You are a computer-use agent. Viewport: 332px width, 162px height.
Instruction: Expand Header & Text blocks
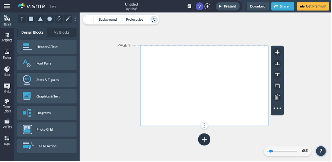47,47
